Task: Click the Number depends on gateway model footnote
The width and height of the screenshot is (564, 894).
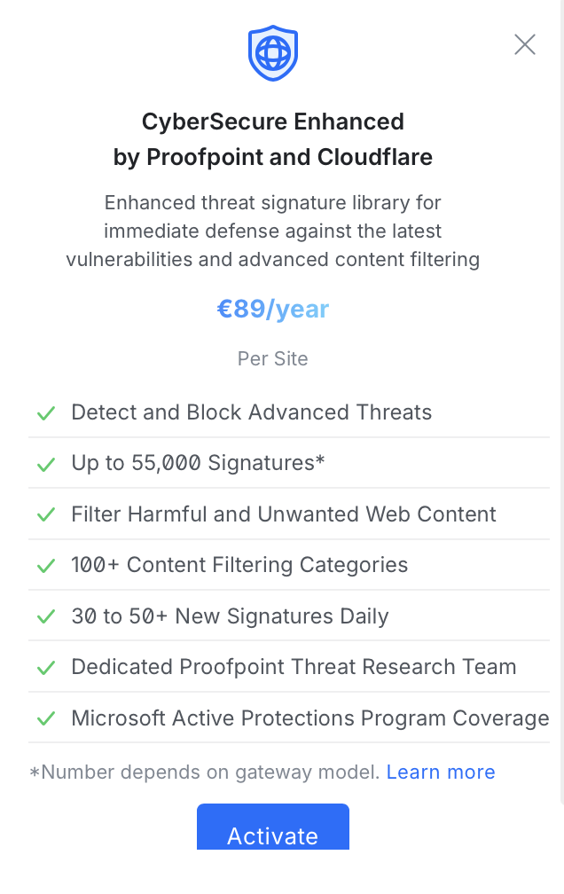Action: click(x=206, y=772)
